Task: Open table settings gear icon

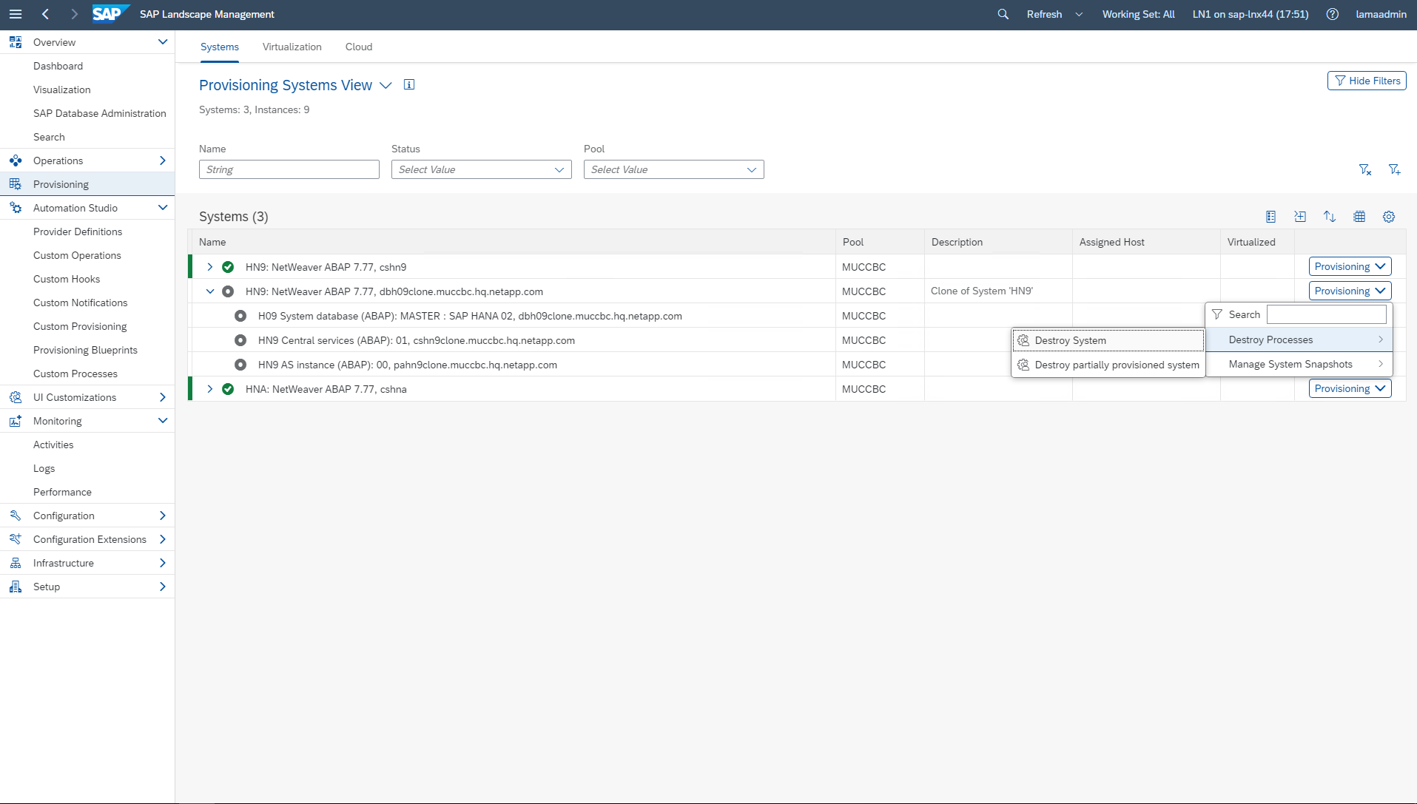Action: [x=1389, y=217]
